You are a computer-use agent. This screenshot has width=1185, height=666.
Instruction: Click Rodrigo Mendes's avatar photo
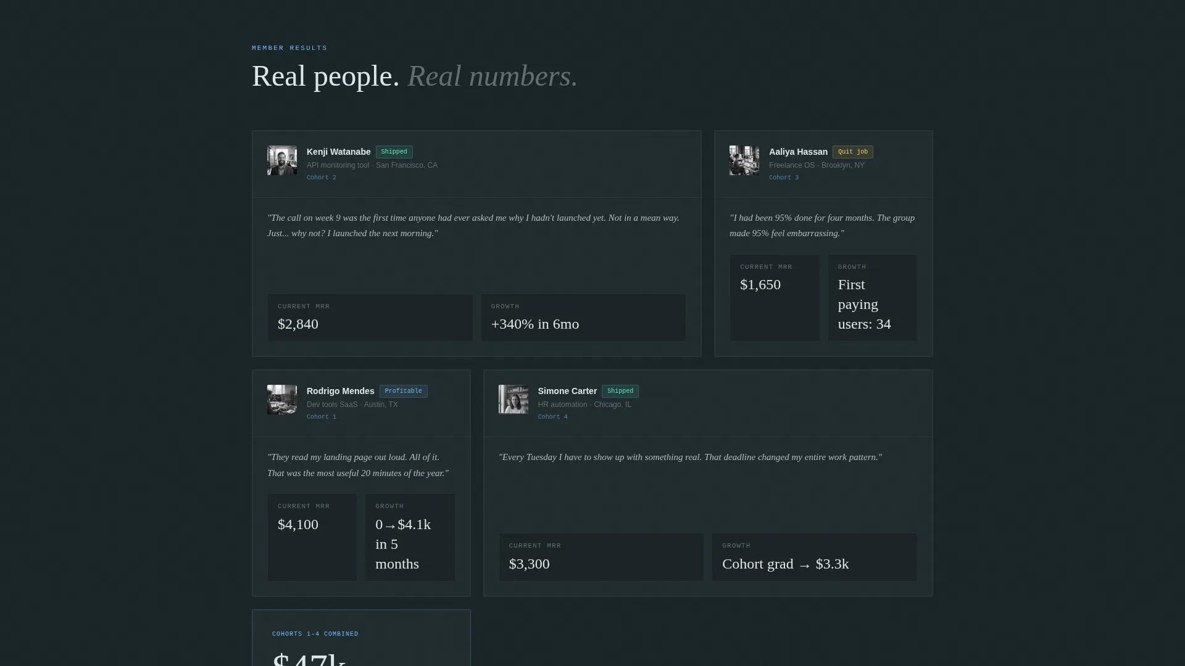tap(282, 400)
